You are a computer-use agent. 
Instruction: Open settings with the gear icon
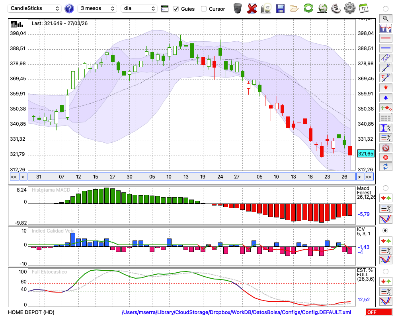(x=349, y=8)
